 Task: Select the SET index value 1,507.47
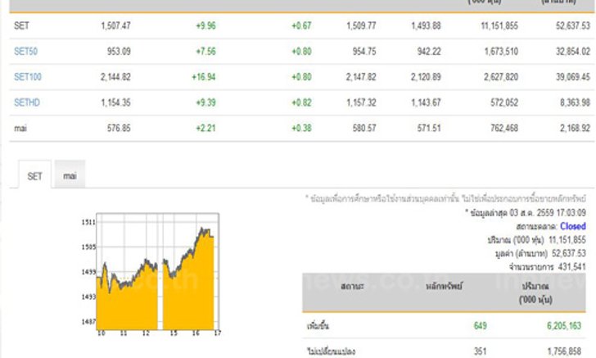[115, 25]
